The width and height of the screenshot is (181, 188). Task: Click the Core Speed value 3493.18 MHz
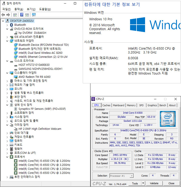[120, 155]
